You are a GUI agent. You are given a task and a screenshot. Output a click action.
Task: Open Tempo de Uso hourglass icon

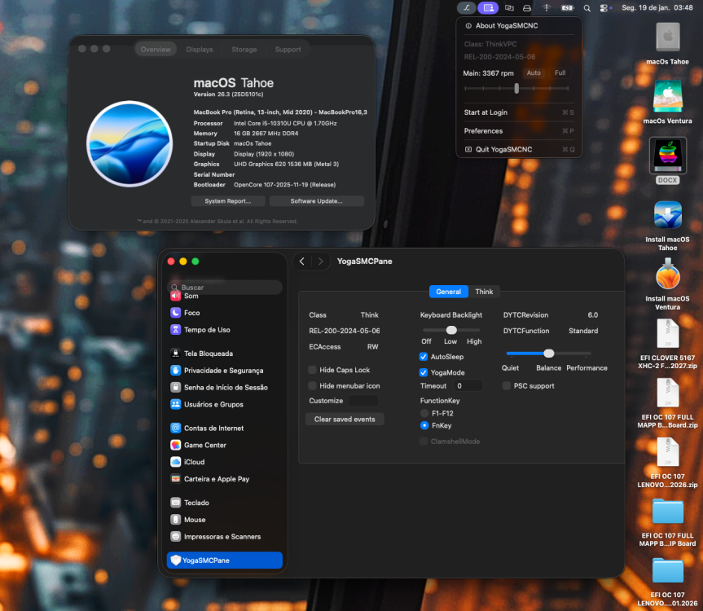[176, 330]
